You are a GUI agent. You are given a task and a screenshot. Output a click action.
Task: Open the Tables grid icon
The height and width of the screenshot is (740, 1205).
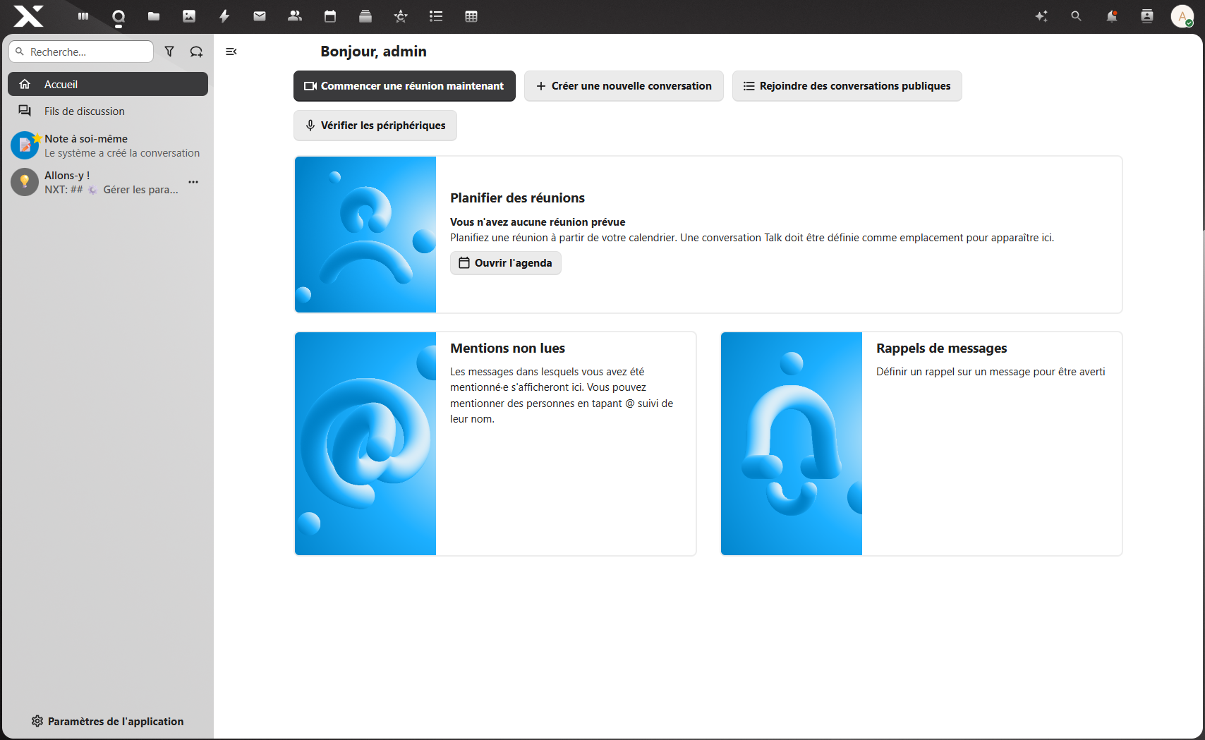[471, 16]
